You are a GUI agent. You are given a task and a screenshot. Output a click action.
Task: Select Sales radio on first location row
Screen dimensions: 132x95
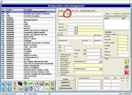tap(127, 81)
